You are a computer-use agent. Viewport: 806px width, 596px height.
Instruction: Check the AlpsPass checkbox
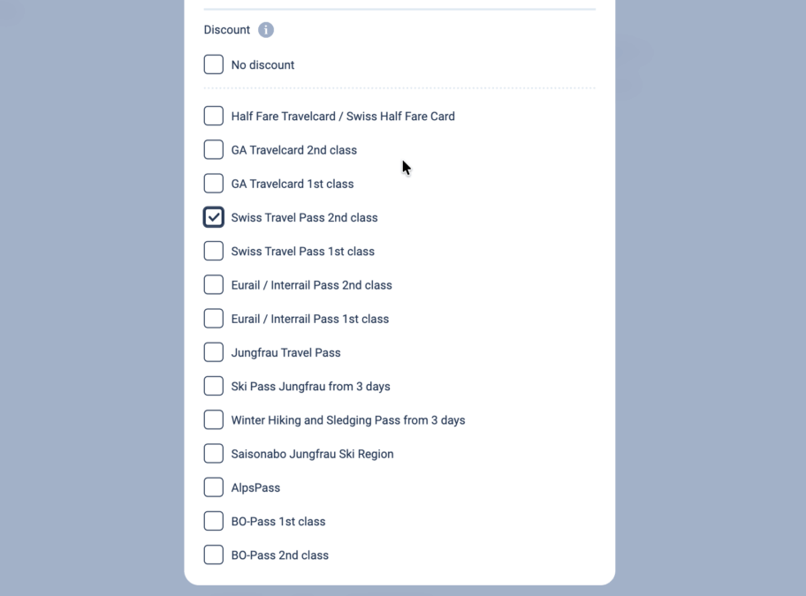(214, 487)
